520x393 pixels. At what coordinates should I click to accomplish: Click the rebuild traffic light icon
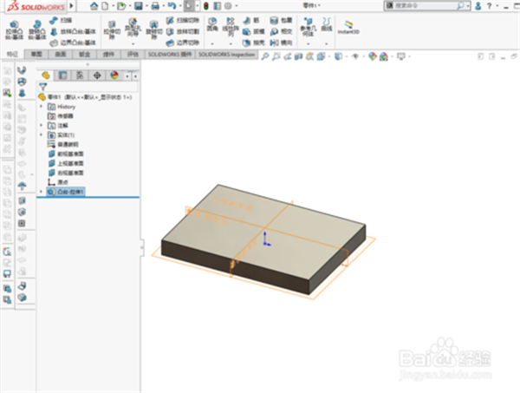205,5
